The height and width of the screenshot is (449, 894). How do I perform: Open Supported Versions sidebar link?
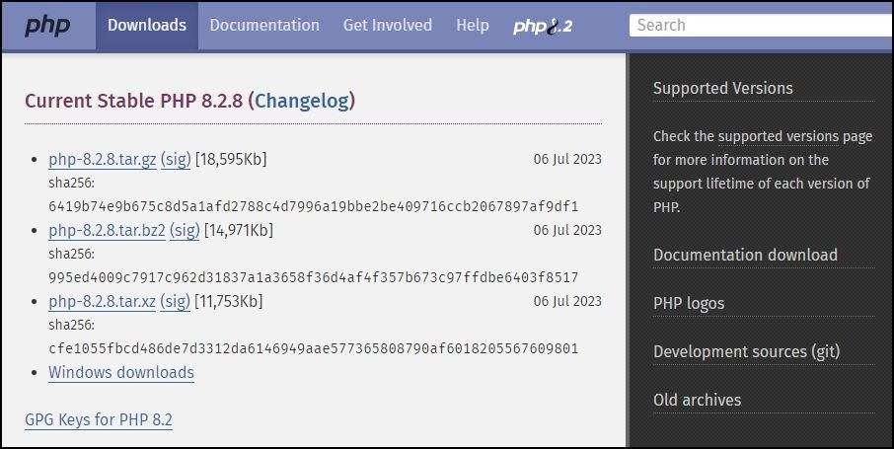pos(723,88)
